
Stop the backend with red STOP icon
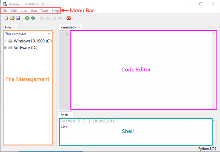(69, 18)
